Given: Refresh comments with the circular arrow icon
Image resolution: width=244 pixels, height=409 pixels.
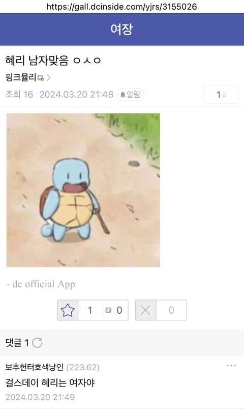Looking at the screenshot, I should coord(37,343).
